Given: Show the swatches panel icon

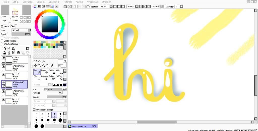Looking at the screenshot, I should coord(52,6).
